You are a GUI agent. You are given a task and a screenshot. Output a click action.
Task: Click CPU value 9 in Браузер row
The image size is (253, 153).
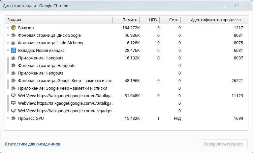click(158, 28)
